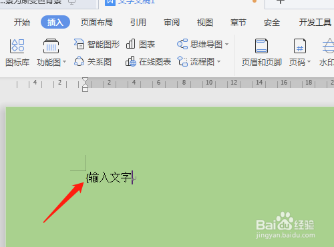The height and width of the screenshot is (247, 334).
Task: Open the 视图 tab
Action: pos(205,23)
